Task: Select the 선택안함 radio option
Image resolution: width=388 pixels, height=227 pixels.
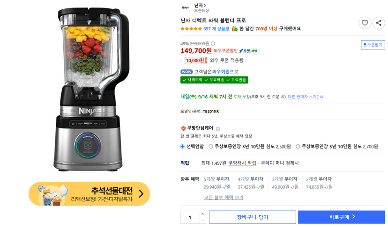Action: [183, 147]
